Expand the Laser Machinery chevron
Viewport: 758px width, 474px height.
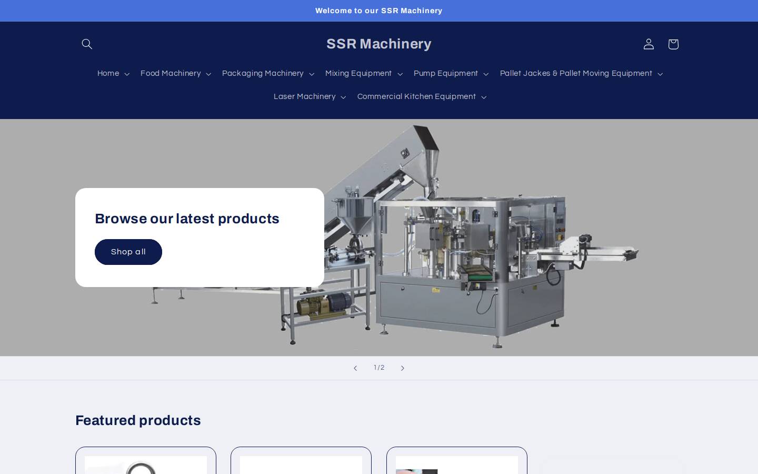(x=344, y=97)
